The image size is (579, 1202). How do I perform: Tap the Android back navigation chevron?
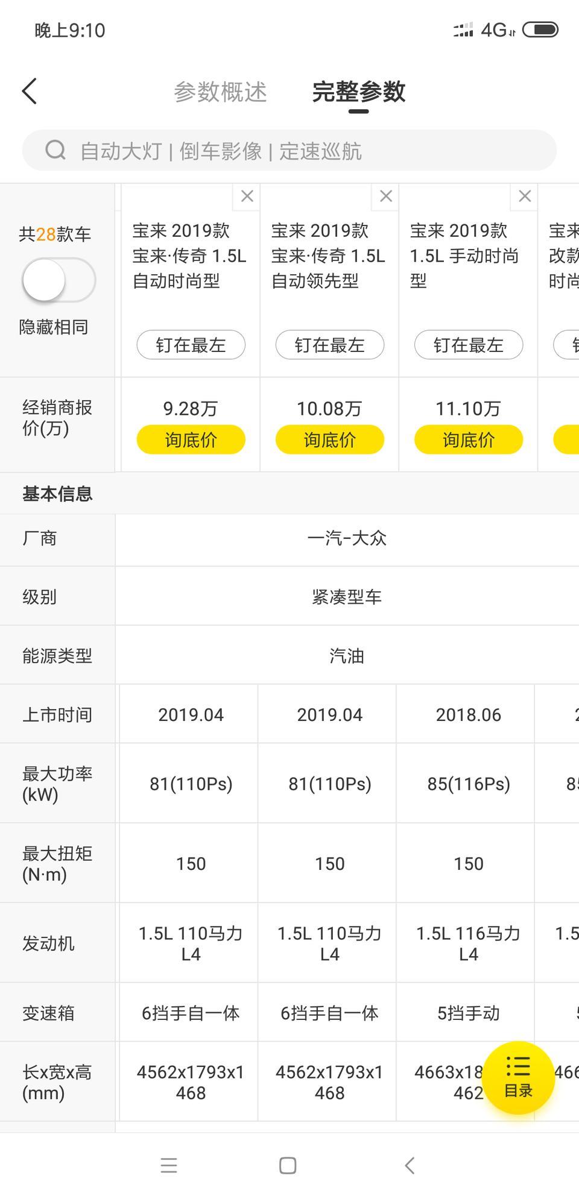(x=410, y=1165)
